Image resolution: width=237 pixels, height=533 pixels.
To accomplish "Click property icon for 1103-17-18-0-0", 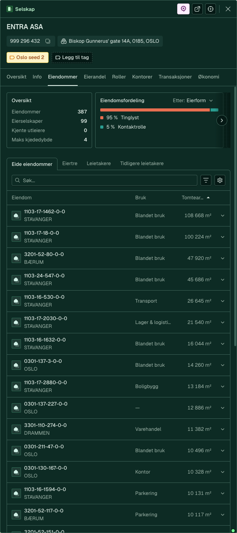I will [x=16, y=237].
